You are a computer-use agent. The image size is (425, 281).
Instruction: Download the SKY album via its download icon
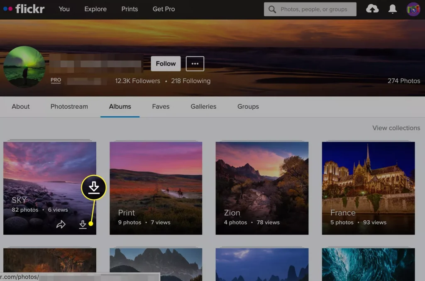pos(83,224)
